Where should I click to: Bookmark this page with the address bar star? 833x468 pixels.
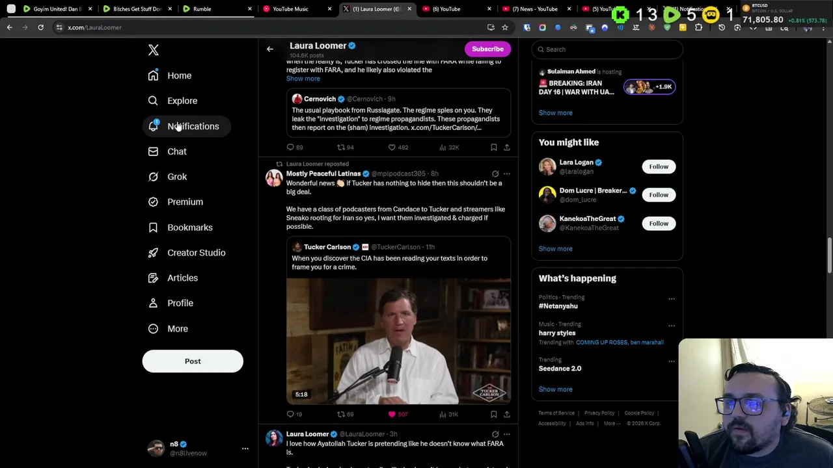pos(505,27)
